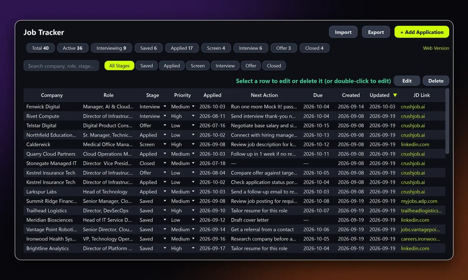Click the Import button
Image resolution: width=468 pixels, height=280 pixels.
pos(343,32)
